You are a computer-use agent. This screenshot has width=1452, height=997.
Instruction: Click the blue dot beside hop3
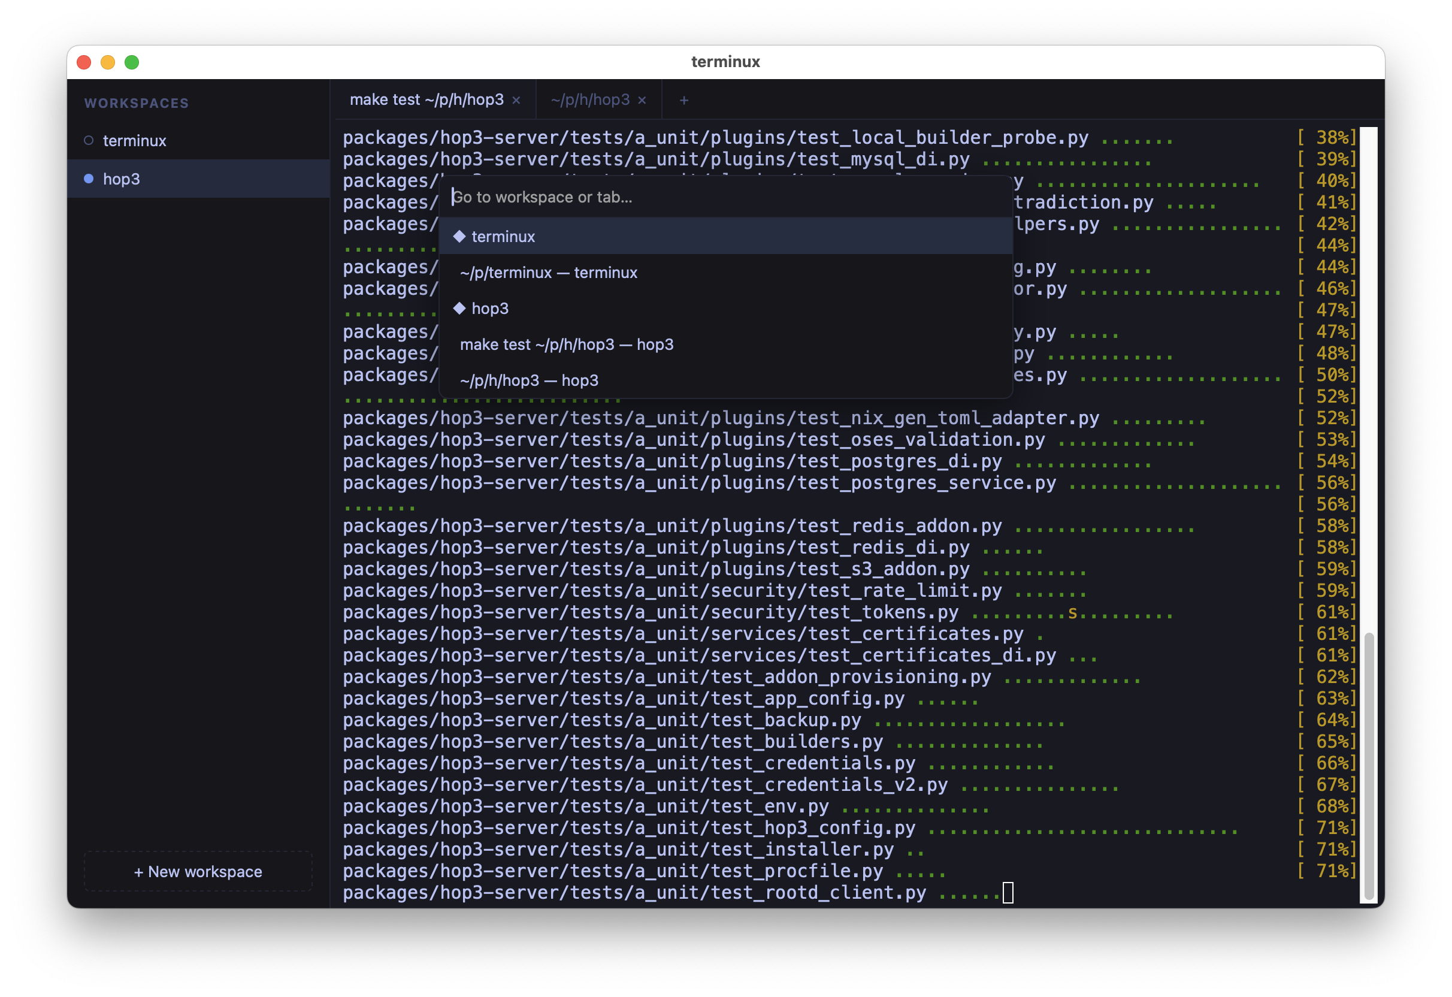coord(89,179)
